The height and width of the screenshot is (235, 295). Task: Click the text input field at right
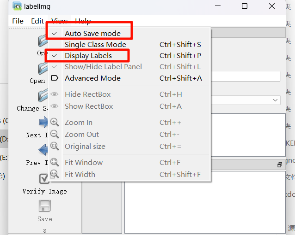click(246, 76)
